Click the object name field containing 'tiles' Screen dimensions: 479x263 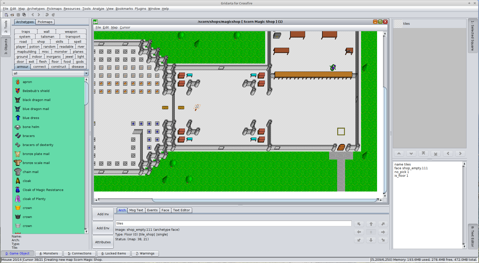[x=233, y=223]
